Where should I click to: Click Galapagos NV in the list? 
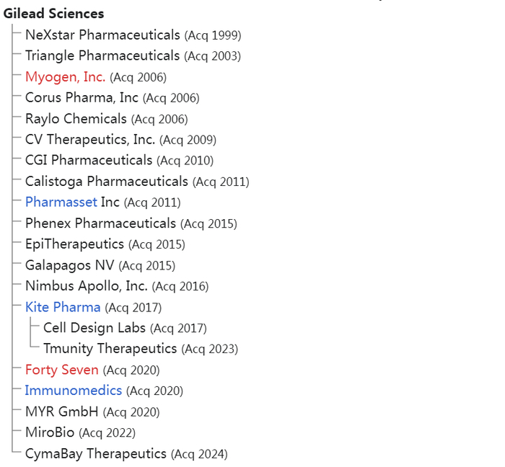pos(70,265)
